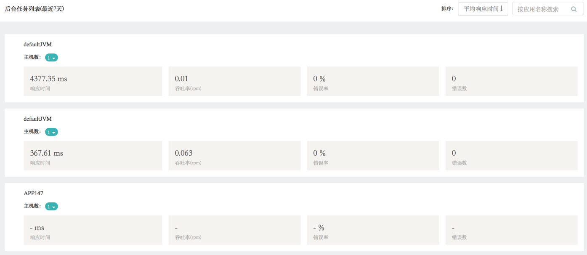Open the APP147 application name
587x255 pixels.
point(33,193)
